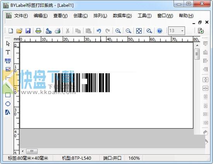Open an existing label file
The image size is (213, 164).
19,31
